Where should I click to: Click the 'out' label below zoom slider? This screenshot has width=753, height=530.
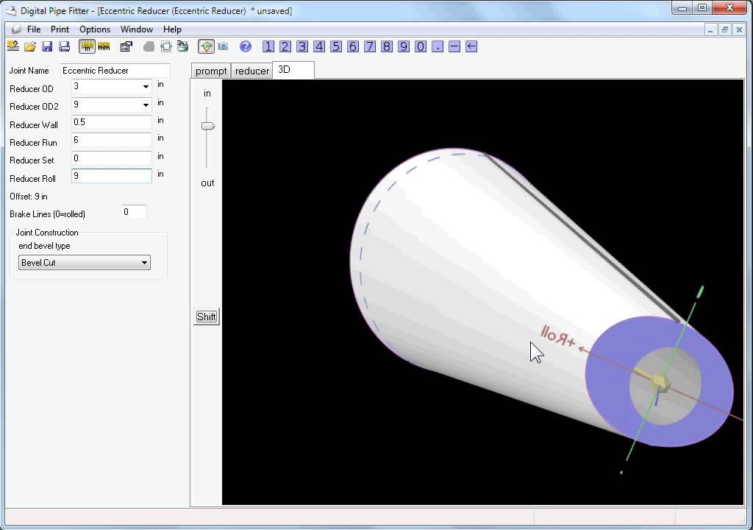(x=207, y=183)
